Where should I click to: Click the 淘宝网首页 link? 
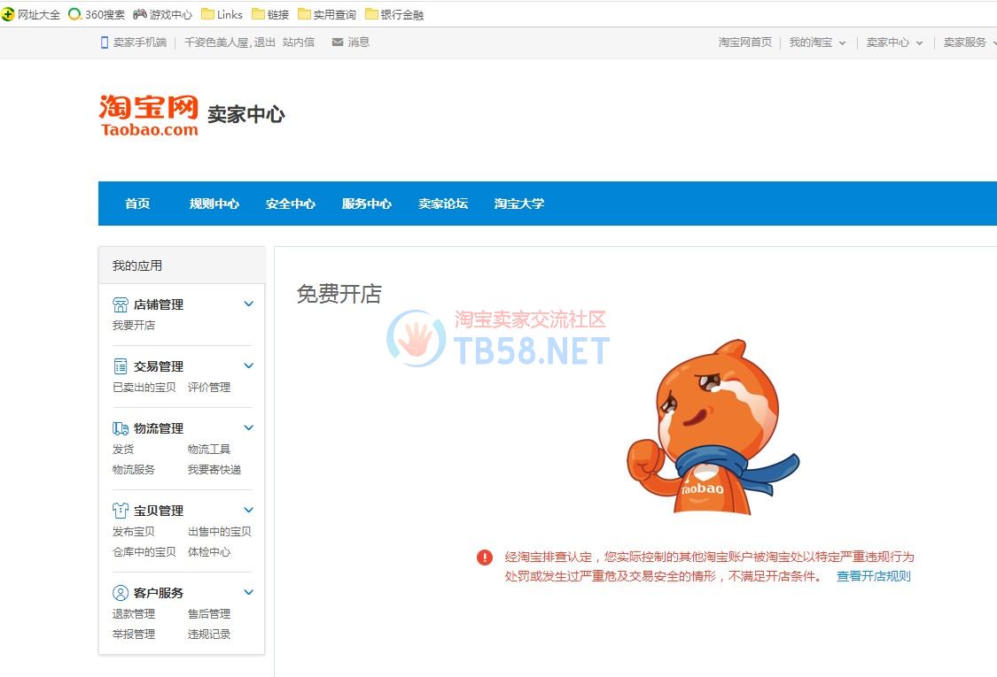click(745, 42)
